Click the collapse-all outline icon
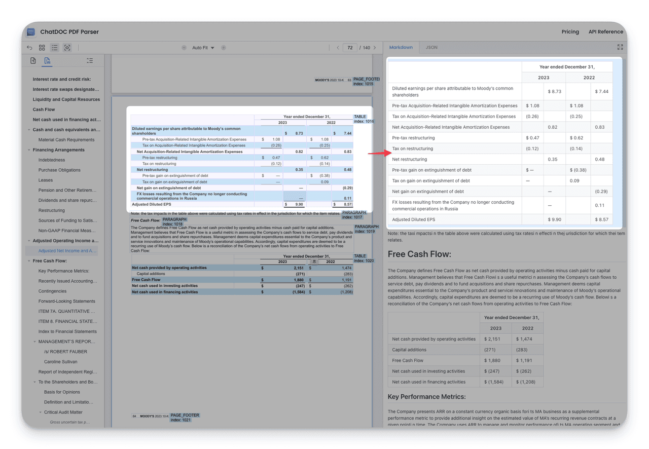649x449 pixels. coord(90,61)
